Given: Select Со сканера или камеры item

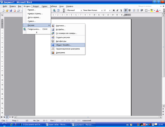Looking at the screenshot, I should pos(68,33).
